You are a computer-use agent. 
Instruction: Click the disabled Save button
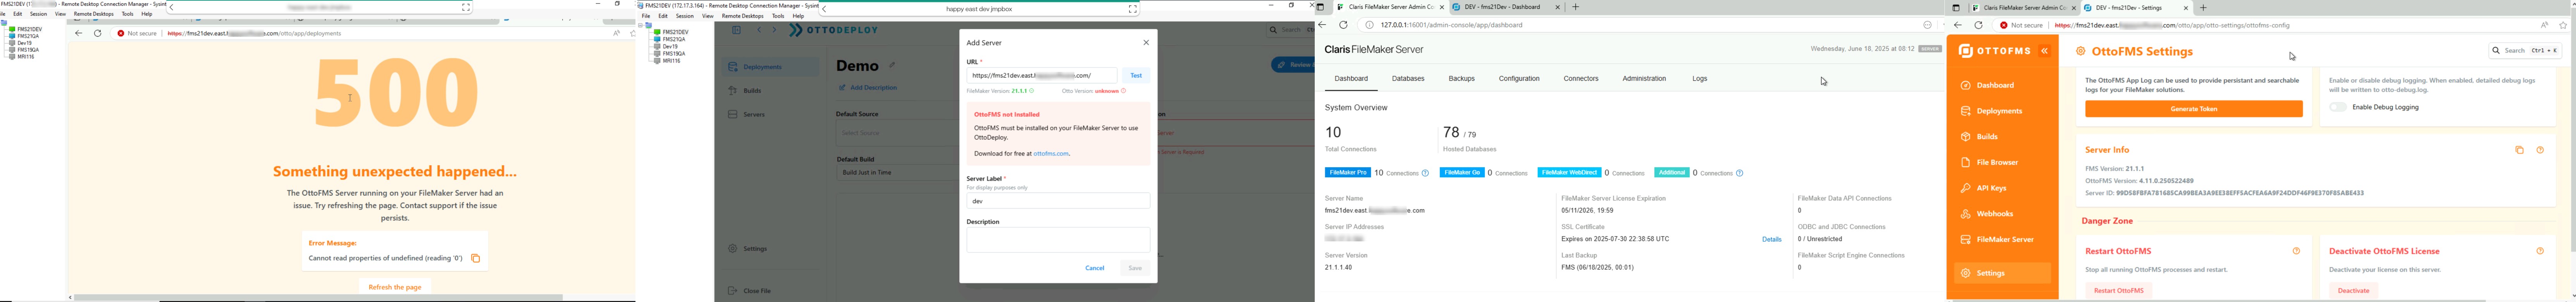pyautogui.click(x=1135, y=268)
